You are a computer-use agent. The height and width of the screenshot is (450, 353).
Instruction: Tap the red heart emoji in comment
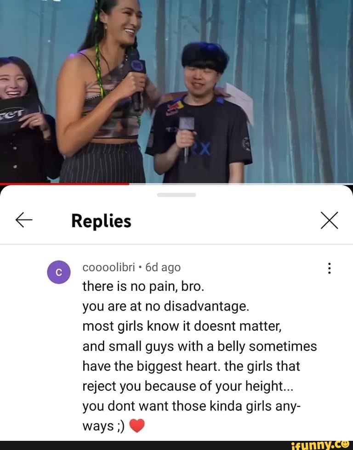tap(137, 426)
